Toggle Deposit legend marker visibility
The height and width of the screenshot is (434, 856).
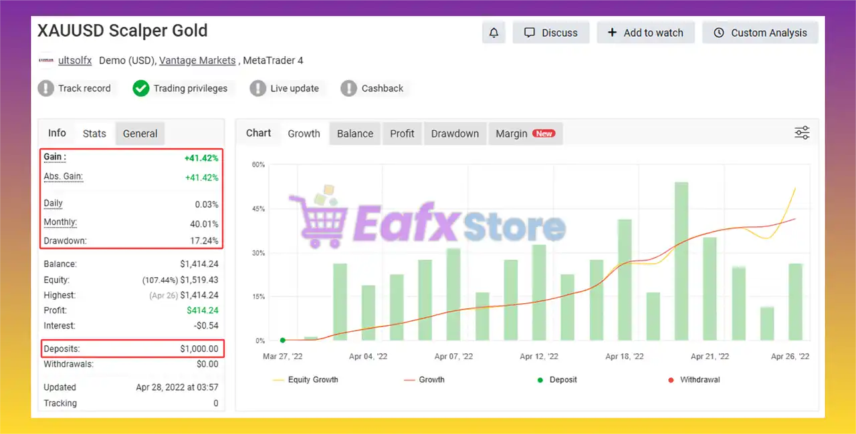558,380
